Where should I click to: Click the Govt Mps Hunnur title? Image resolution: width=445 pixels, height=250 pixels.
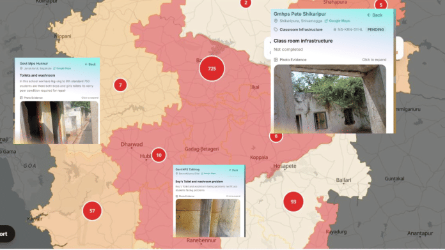pyautogui.click(x=33, y=64)
